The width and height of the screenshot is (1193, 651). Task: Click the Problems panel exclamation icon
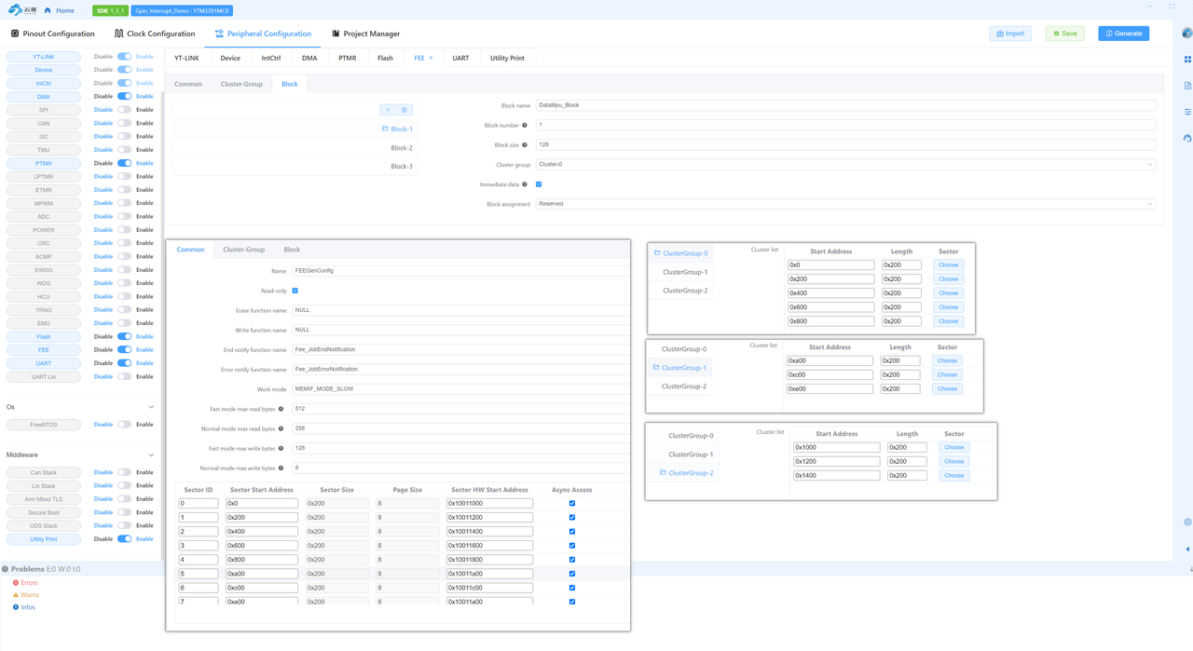pyautogui.click(x=6, y=569)
